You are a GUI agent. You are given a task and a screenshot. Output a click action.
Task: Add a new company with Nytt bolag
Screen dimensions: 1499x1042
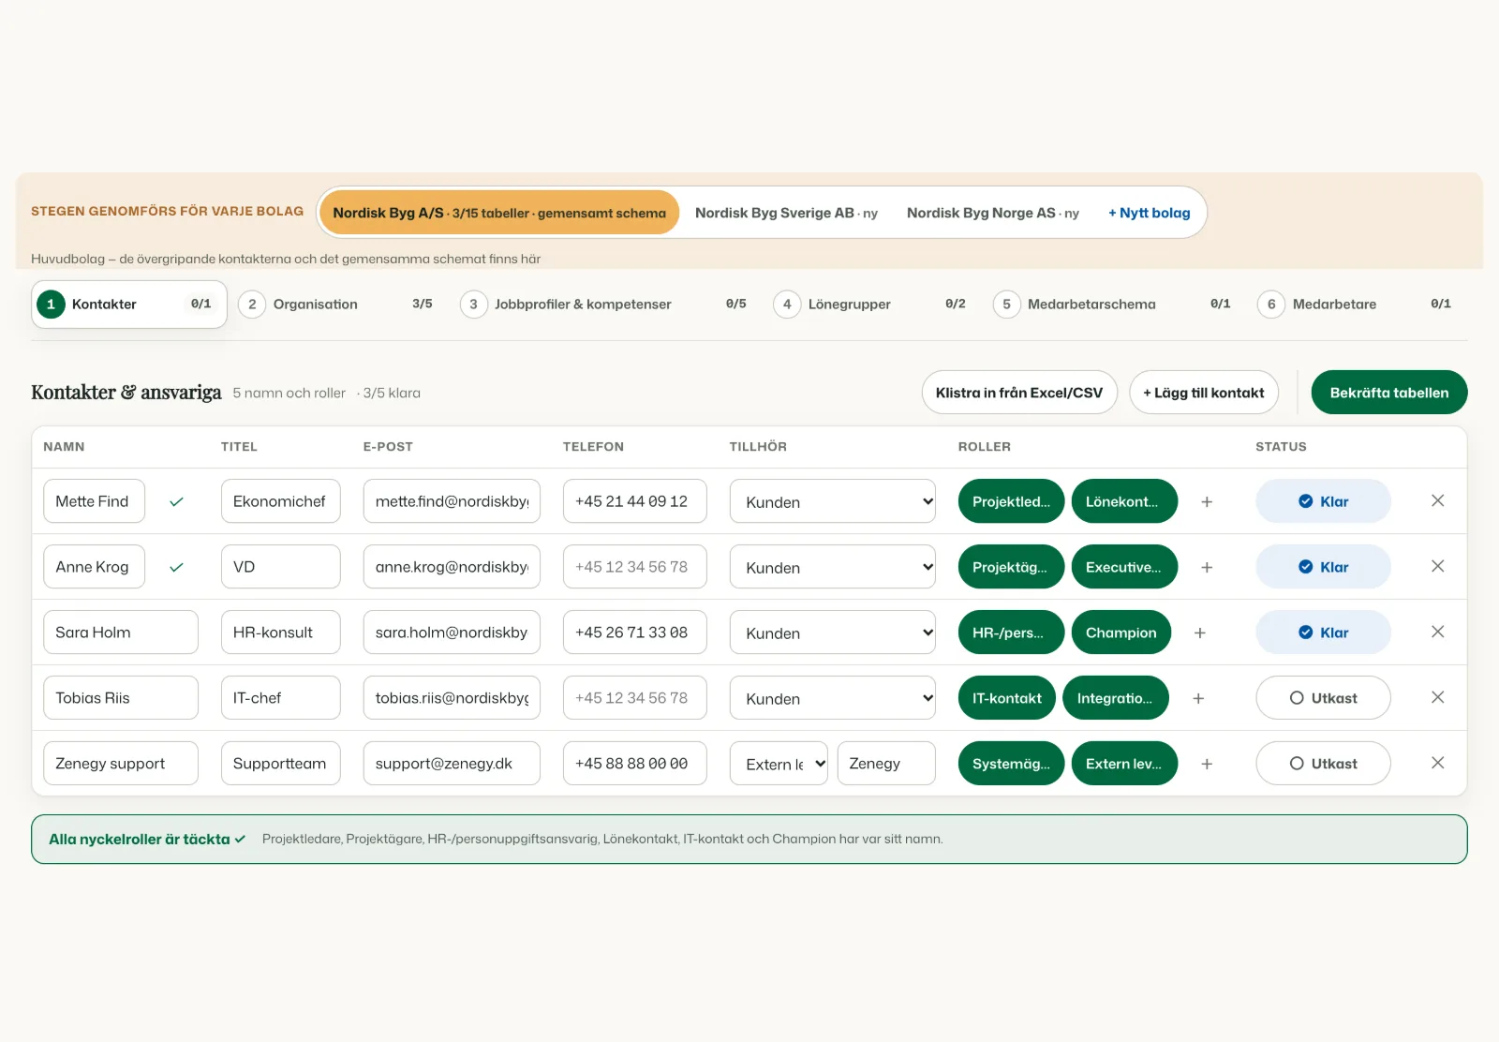[1150, 213]
